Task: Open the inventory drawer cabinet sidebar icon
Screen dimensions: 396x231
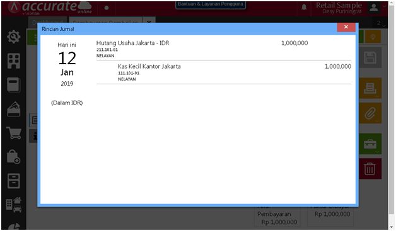Action: 14,181
